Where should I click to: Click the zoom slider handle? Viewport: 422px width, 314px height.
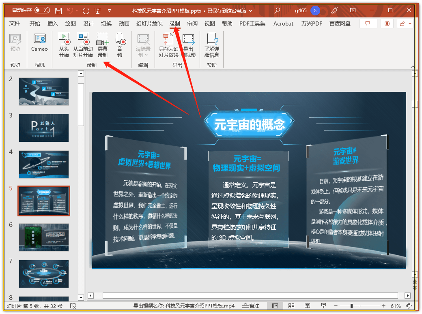[351, 306]
